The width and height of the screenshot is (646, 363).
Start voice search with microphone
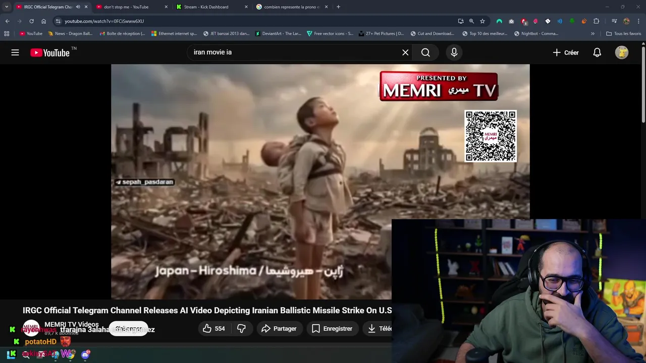tap(454, 52)
